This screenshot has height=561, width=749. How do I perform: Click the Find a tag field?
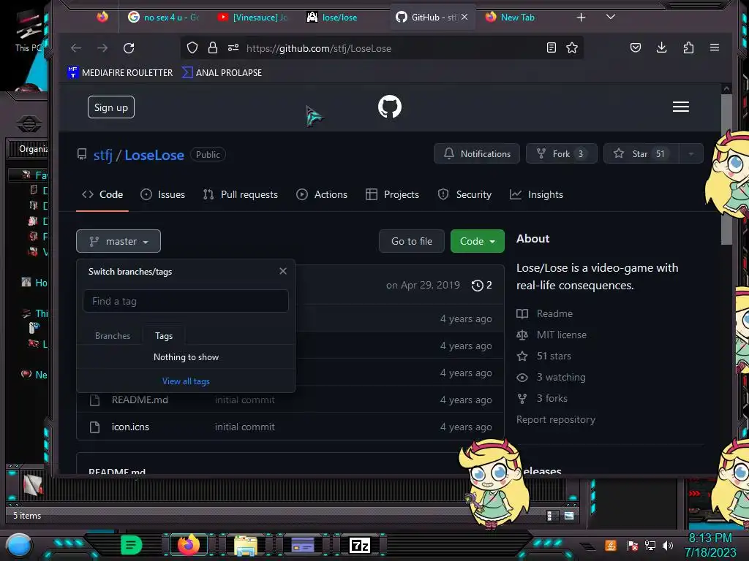pyautogui.click(x=186, y=301)
